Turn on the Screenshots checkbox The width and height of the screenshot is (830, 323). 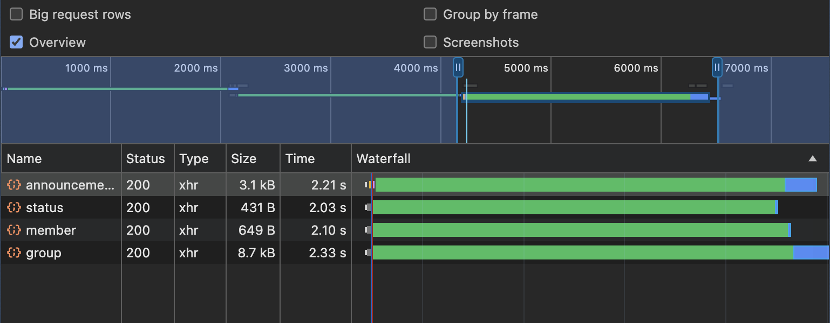(x=430, y=43)
